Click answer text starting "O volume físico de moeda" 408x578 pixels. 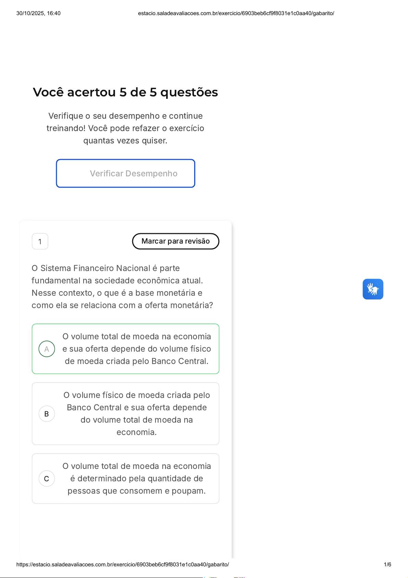[137, 413]
